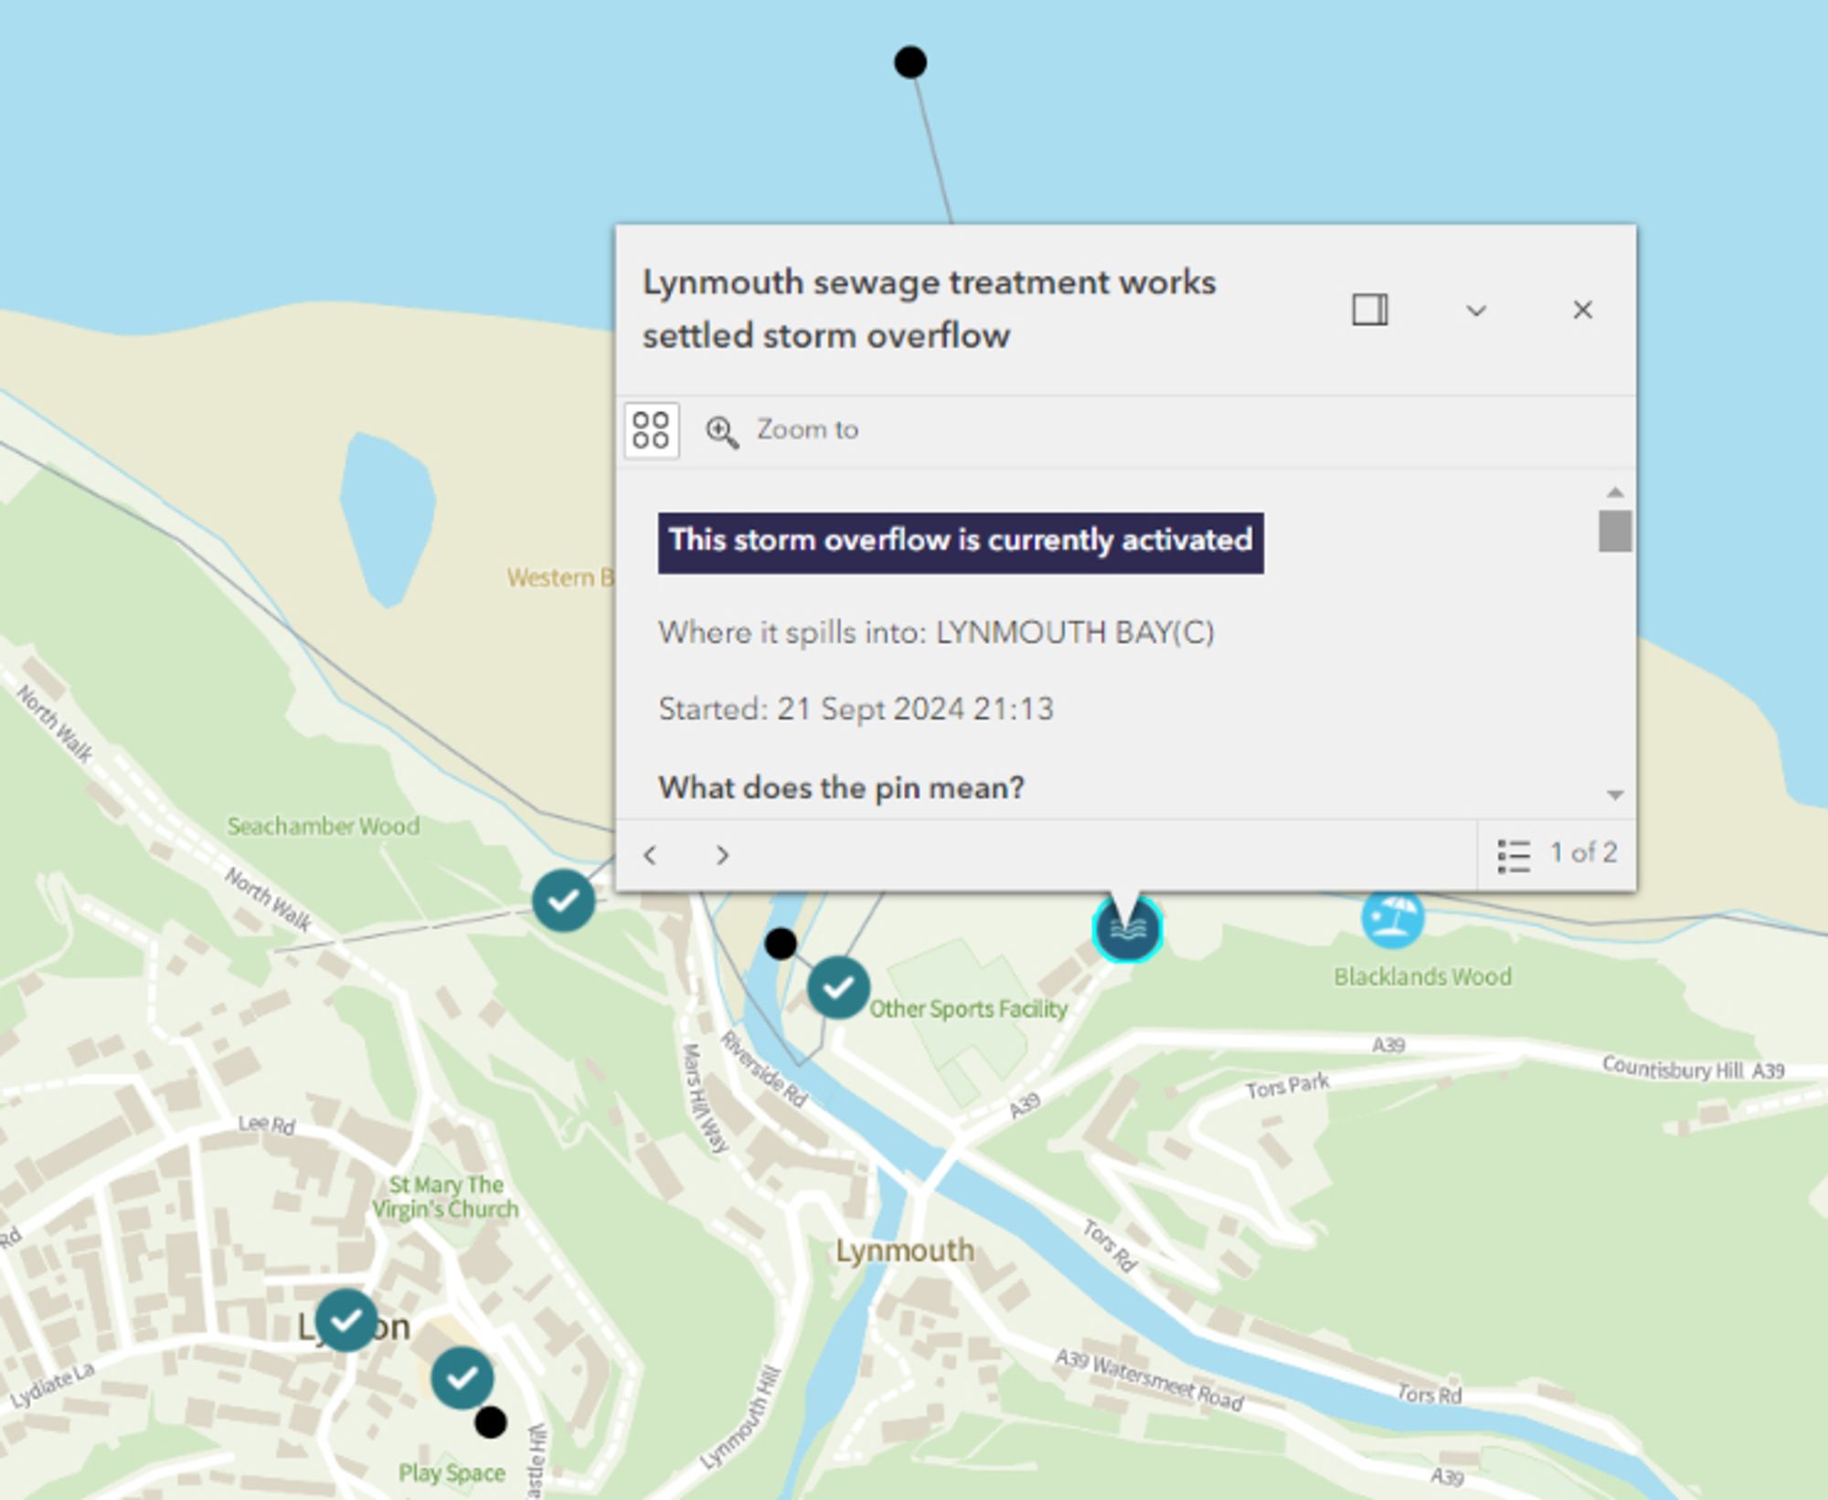Image resolution: width=1828 pixels, height=1500 pixels.
Task: Select the checkmark pin near North Walk
Action: [x=563, y=901]
